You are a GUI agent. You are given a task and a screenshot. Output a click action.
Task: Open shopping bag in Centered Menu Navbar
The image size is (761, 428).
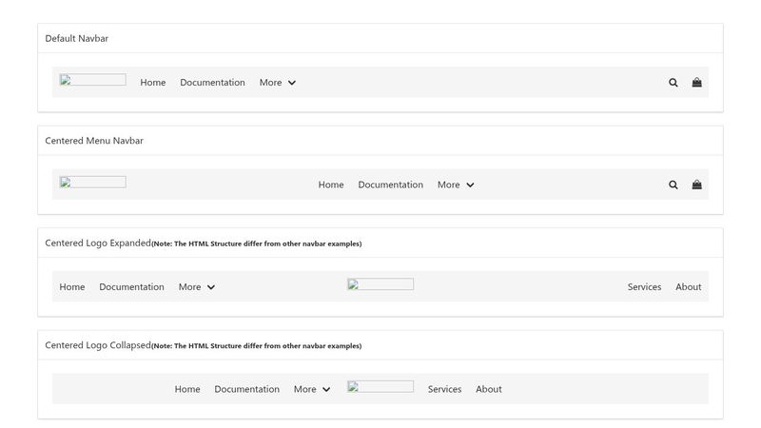(696, 185)
